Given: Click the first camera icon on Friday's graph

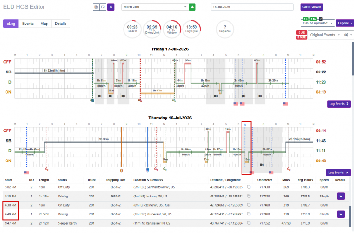Looking at the screenshot, I should pyautogui.click(x=100, y=96).
